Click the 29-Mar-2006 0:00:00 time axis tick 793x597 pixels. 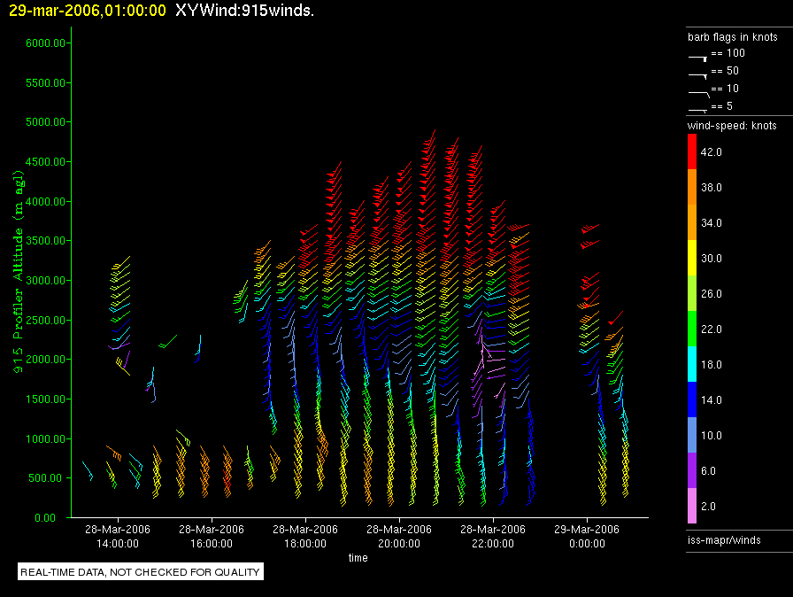coord(588,536)
